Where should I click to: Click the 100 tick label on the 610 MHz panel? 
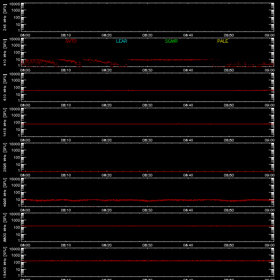point(17,87)
